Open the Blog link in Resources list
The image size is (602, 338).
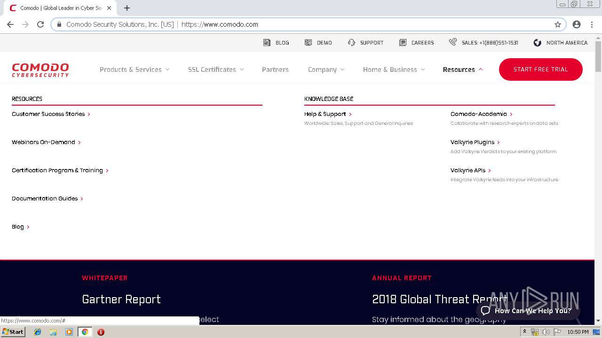21,227
